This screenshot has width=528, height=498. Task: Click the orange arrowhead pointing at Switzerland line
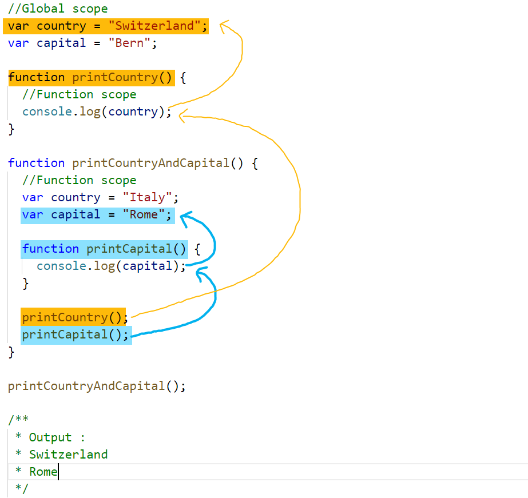[225, 26]
